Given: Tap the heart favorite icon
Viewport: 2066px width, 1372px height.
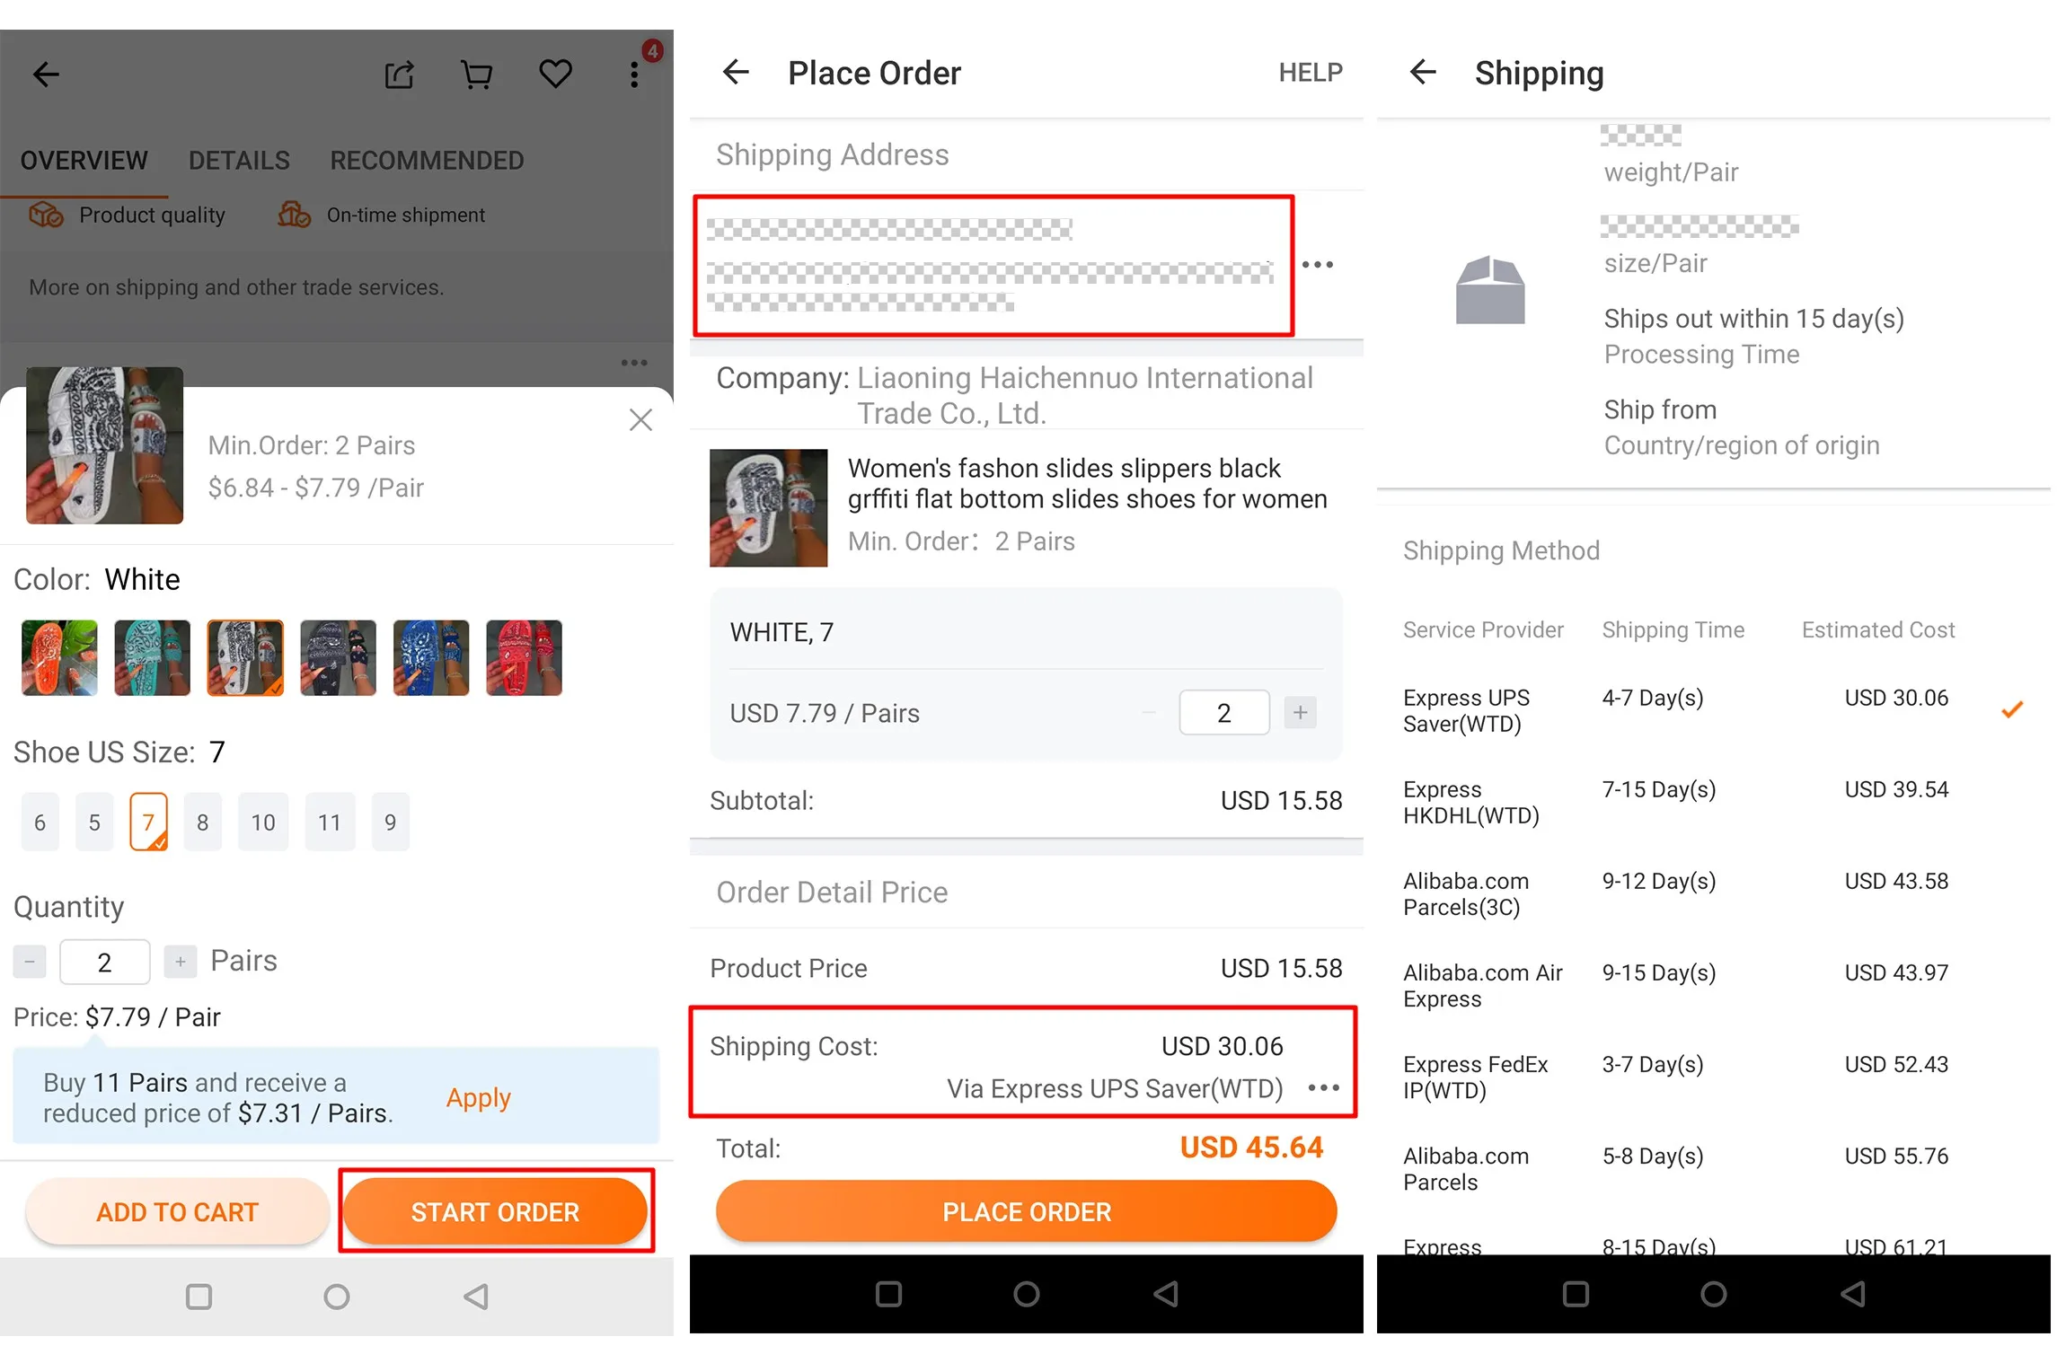Looking at the screenshot, I should pos(555,74).
